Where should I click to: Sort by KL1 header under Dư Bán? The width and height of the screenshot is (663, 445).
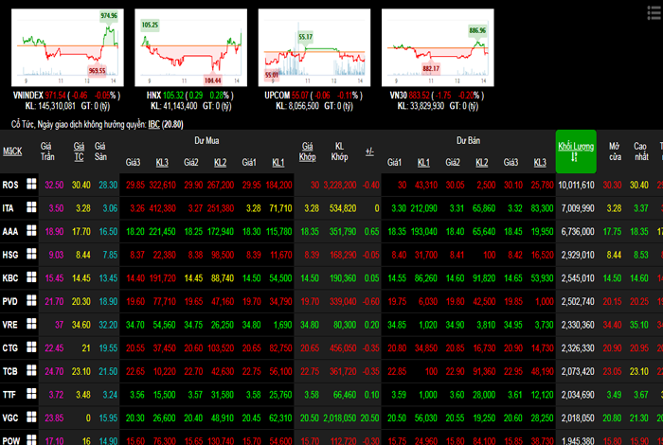[423, 162]
